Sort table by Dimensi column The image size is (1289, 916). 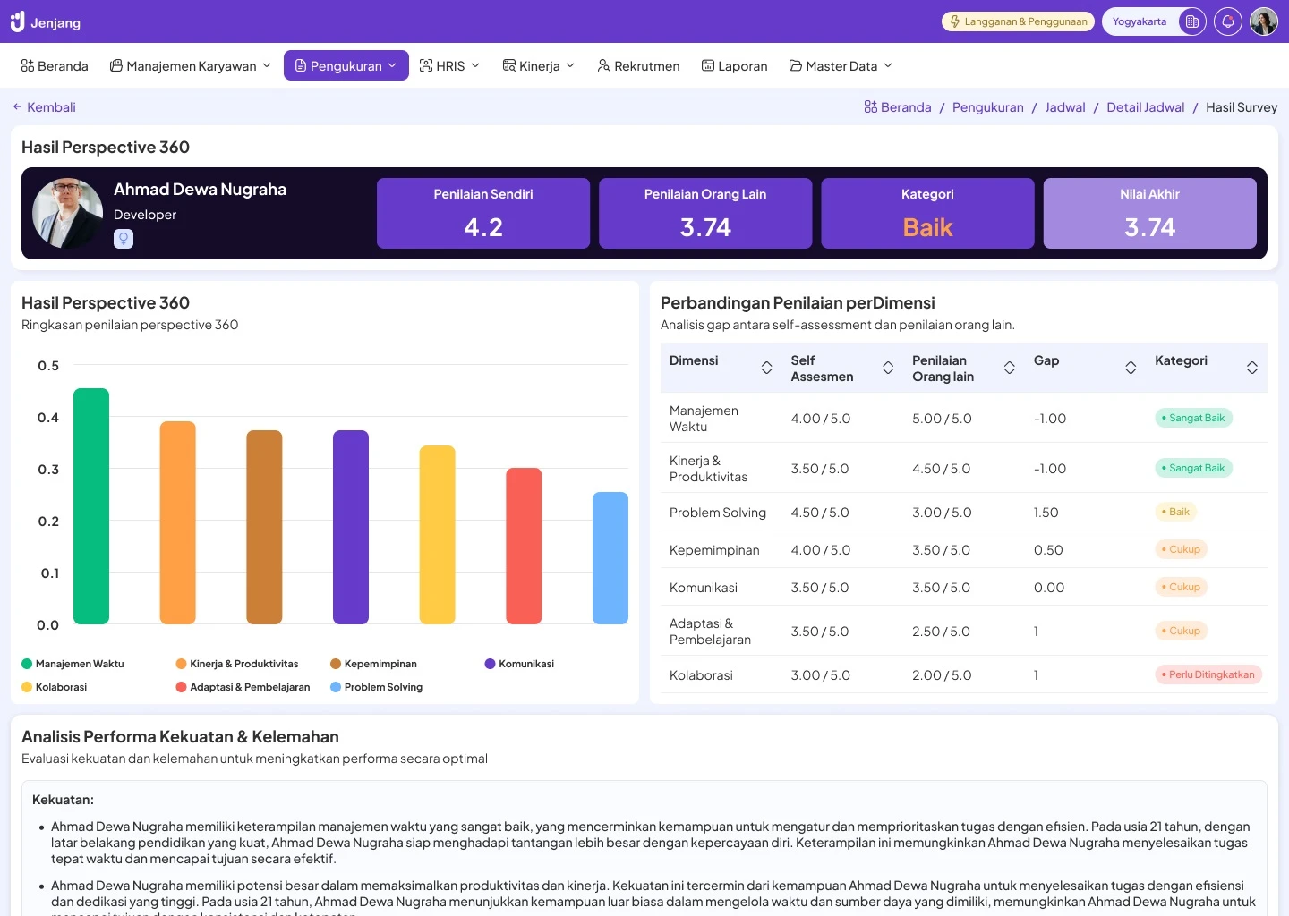(x=766, y=368)
